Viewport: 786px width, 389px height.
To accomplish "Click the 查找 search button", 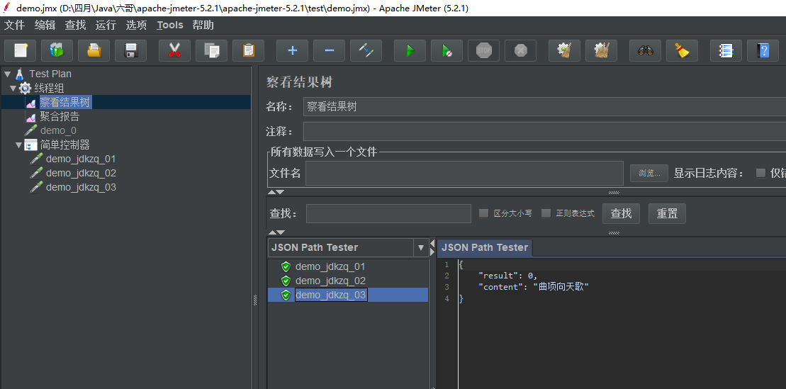I will [x=621, y=213].
